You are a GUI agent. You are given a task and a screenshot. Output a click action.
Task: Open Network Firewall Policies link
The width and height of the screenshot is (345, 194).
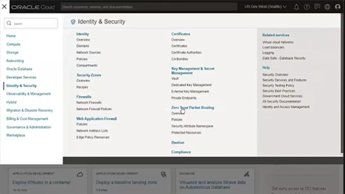pos(94,109)
